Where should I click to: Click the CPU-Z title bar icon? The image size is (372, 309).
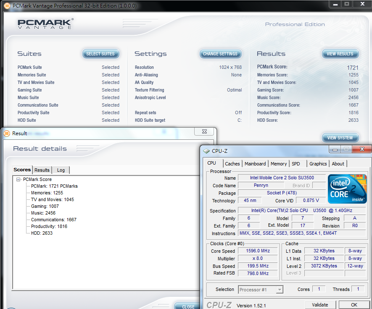click(x=206, y=151)
